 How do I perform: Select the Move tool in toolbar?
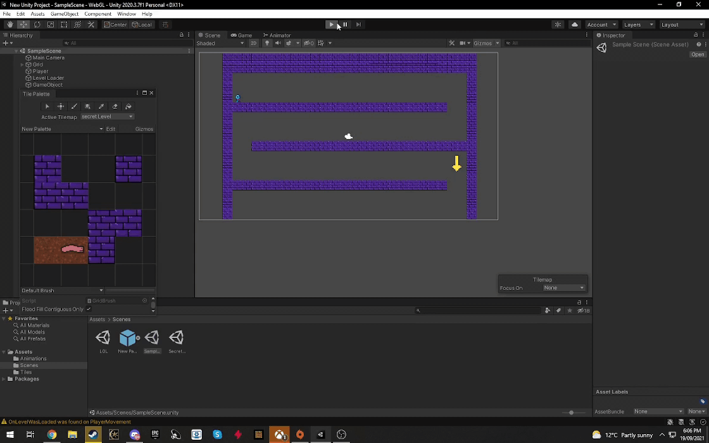tap(23, 25)
